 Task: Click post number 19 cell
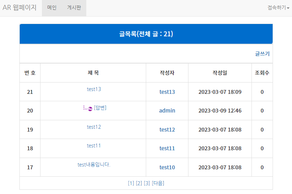coord(30,129)
